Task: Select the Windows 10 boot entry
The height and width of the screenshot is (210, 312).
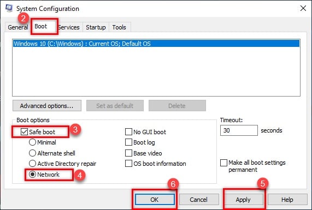Action: click(156, 44)
